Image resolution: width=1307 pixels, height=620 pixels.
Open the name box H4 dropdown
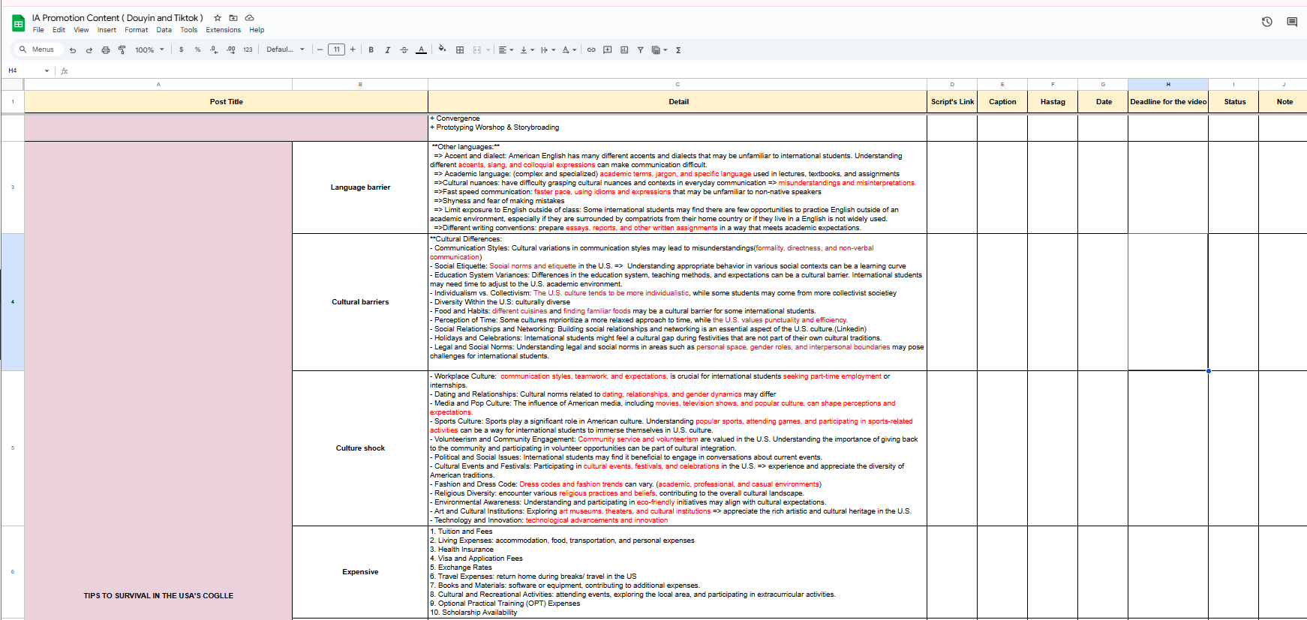click(47, 71)
